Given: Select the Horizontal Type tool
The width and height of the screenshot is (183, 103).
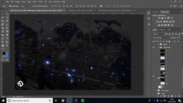Looking at the screenshot, I should pos(7,38).
